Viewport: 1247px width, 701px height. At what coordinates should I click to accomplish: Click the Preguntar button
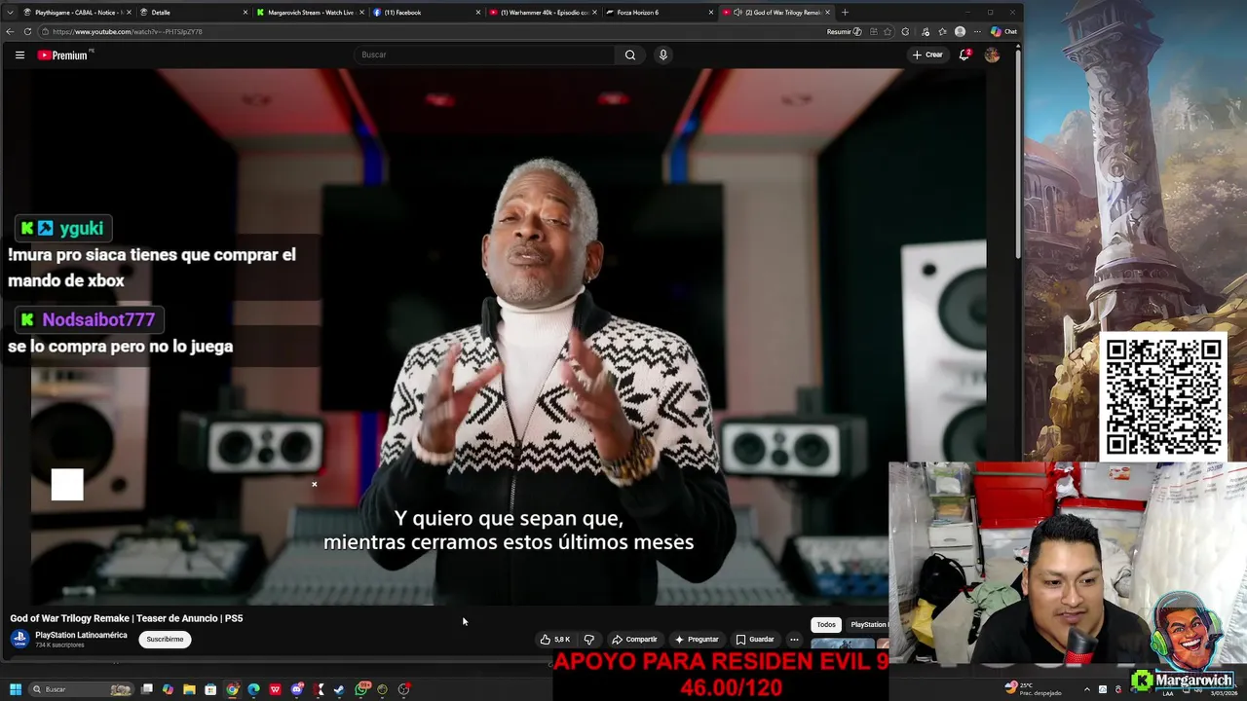coord(697,640)
